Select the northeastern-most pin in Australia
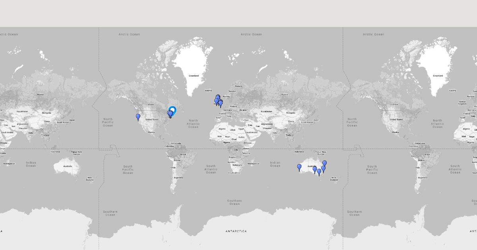The image size is (477, 250). (x=324, y=163)
